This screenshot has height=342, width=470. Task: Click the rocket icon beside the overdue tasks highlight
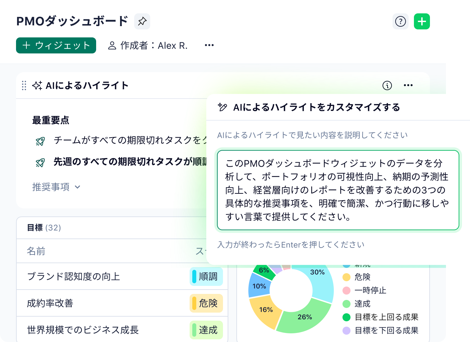pos(40,162)
